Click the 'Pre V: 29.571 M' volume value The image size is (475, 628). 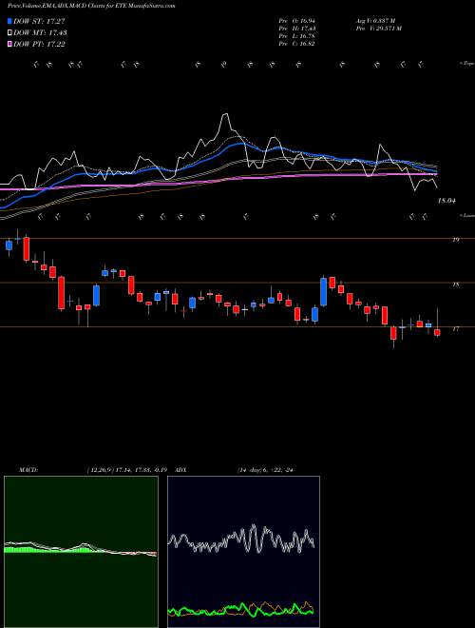378,29
